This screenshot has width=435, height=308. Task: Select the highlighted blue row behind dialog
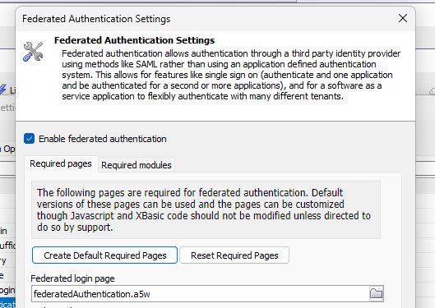click(x=7, y=303)
